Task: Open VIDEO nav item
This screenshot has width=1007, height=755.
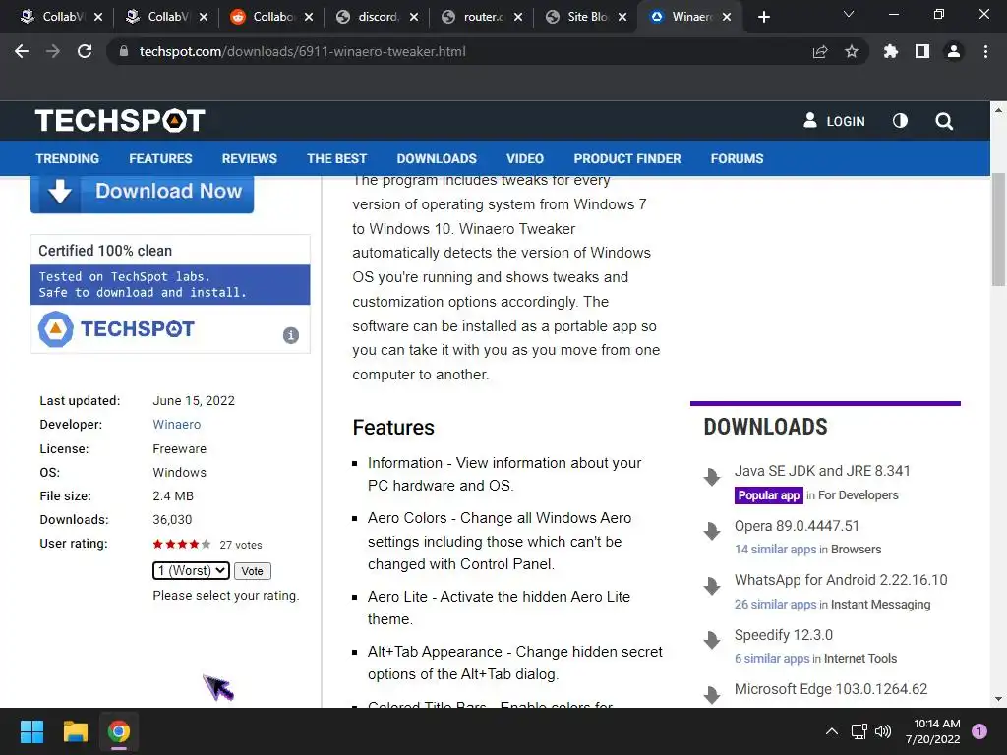Action: (525, 158)
